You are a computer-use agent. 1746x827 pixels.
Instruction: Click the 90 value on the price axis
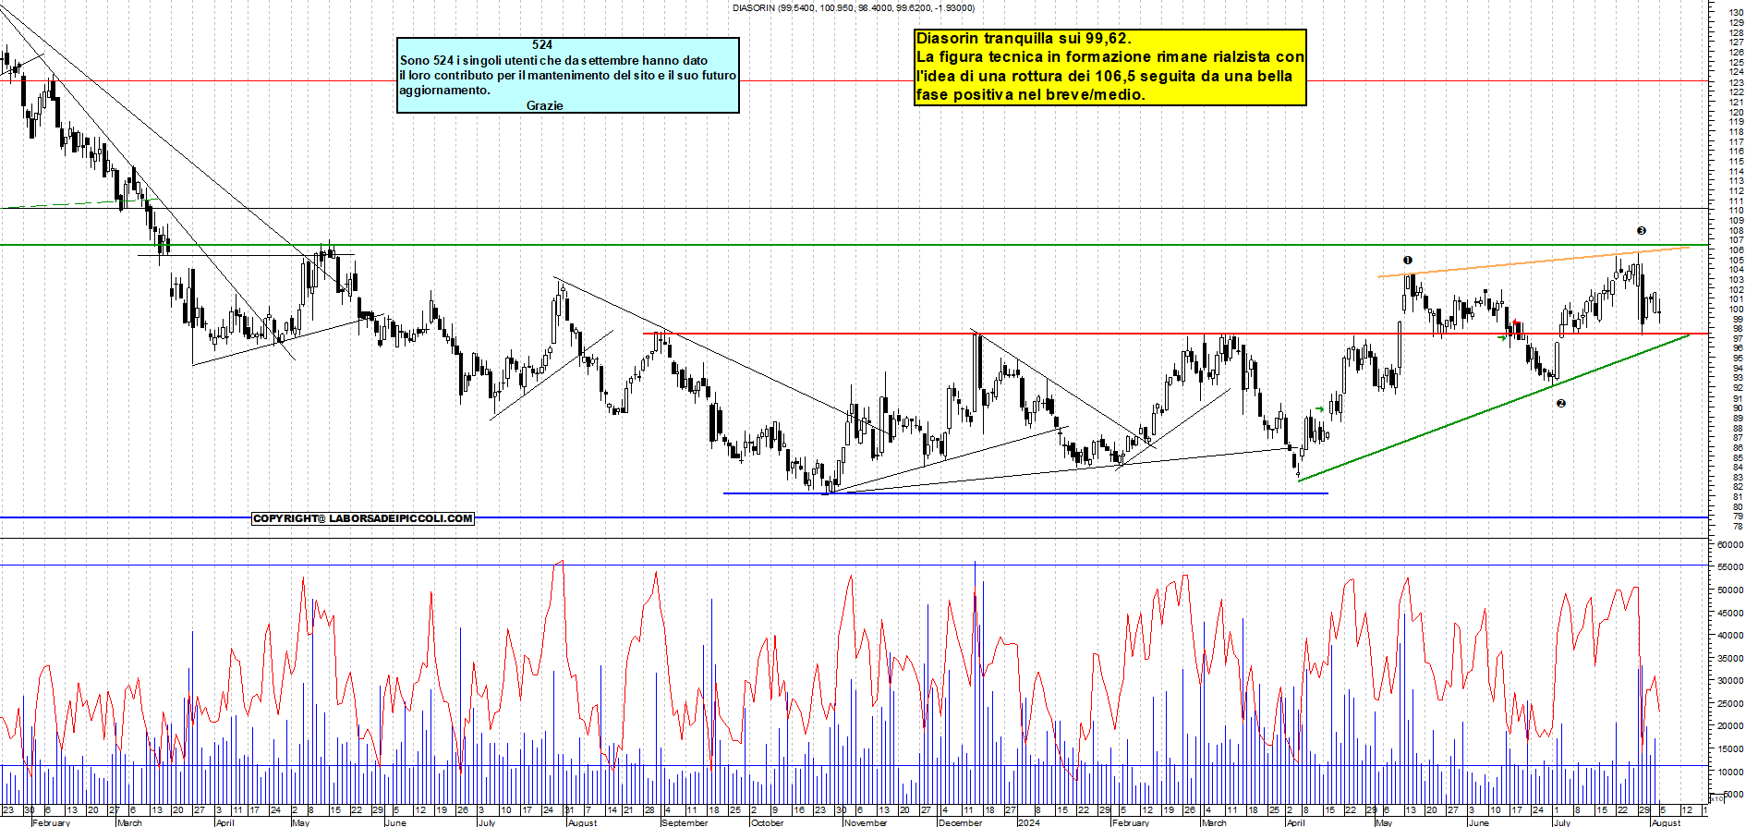(1738, 408)
